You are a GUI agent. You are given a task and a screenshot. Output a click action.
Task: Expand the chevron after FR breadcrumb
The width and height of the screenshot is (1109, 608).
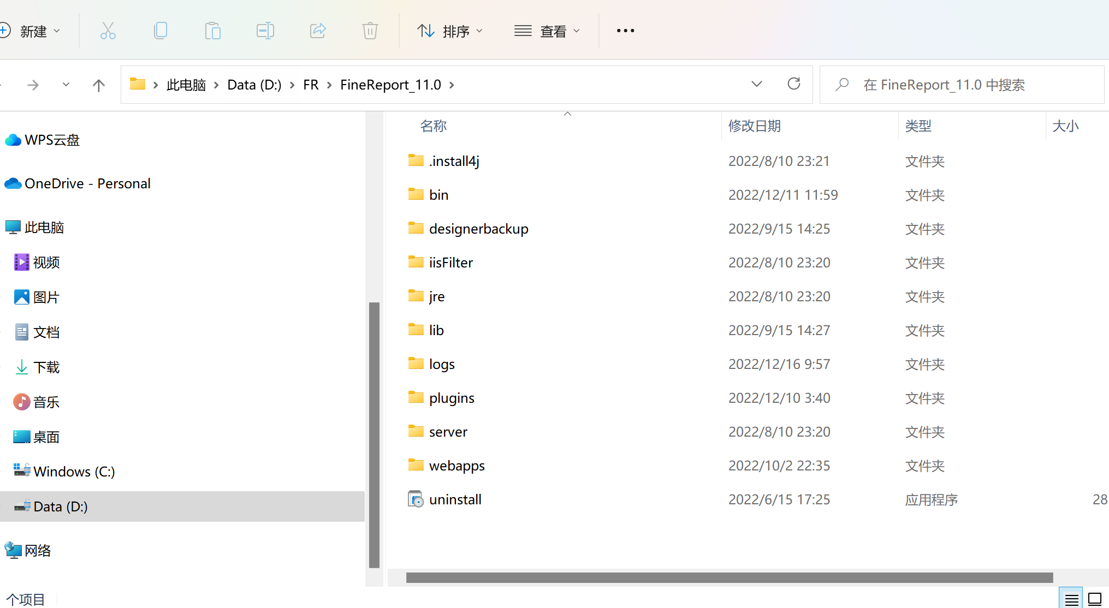[330, 85]
